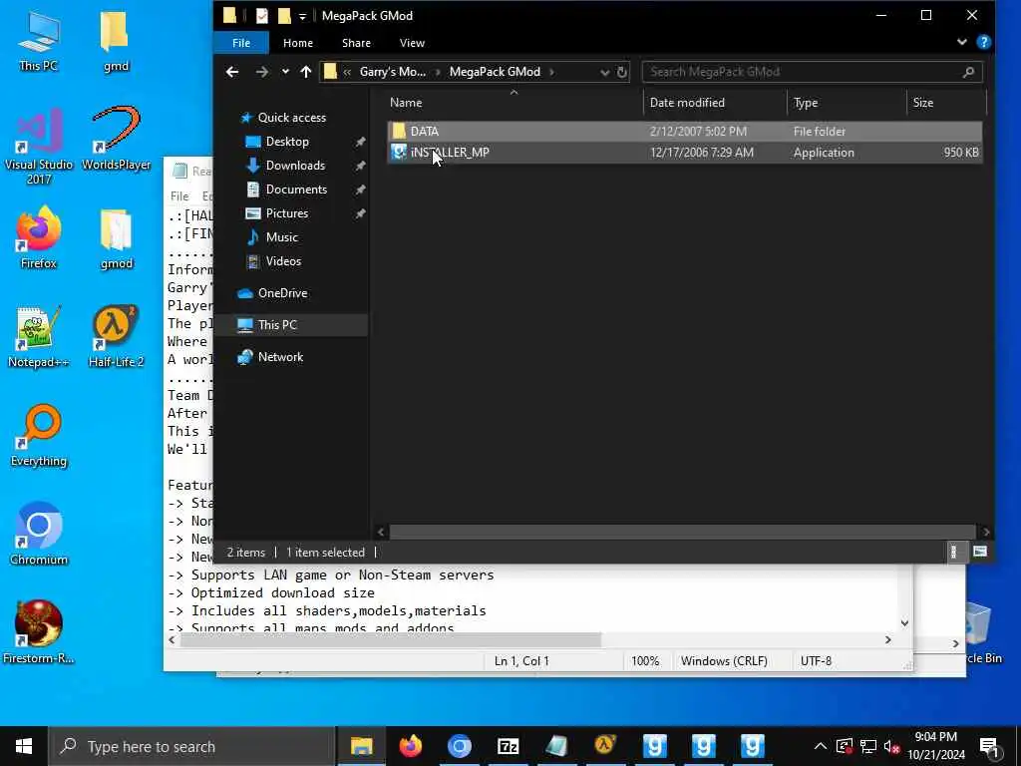The image size is (1021, 766).
Task: Select Downloads in navigation pane
Action: (295, 166)
